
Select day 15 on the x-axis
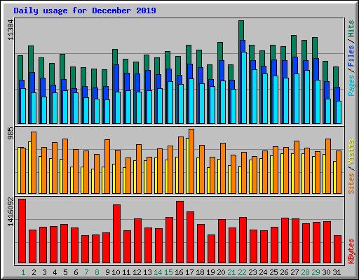(x=168, y=272)
